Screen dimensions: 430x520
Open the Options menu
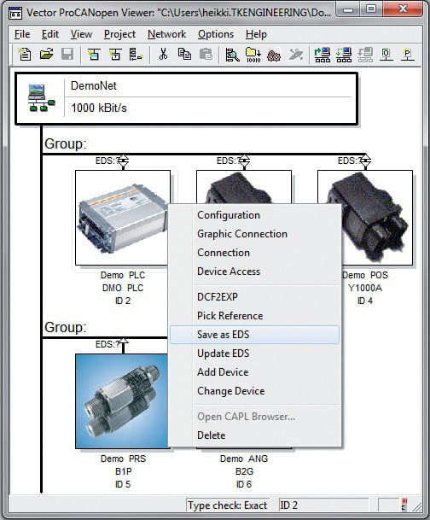click(216, 34)
